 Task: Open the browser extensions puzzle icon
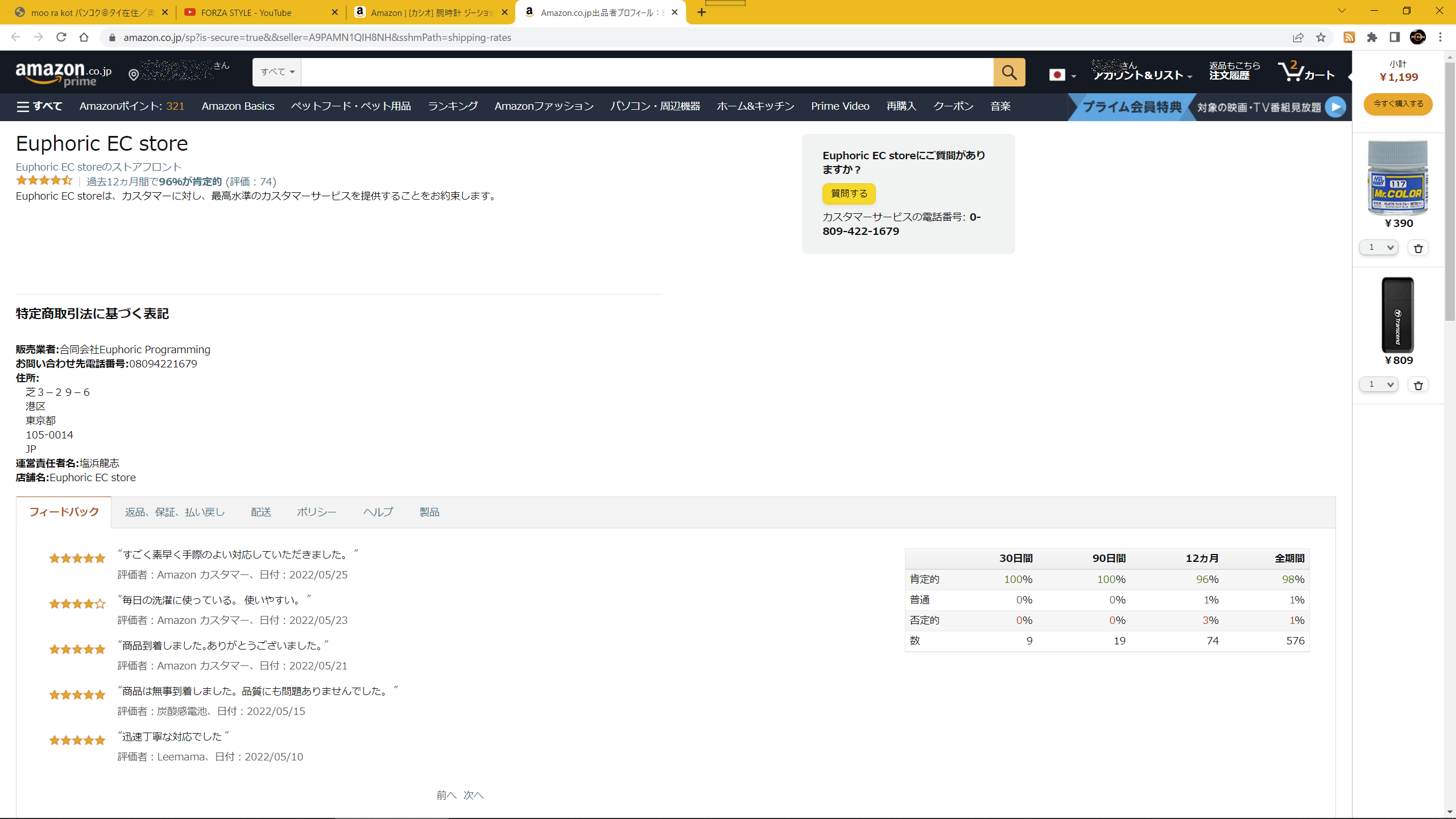coord(1372,38)
